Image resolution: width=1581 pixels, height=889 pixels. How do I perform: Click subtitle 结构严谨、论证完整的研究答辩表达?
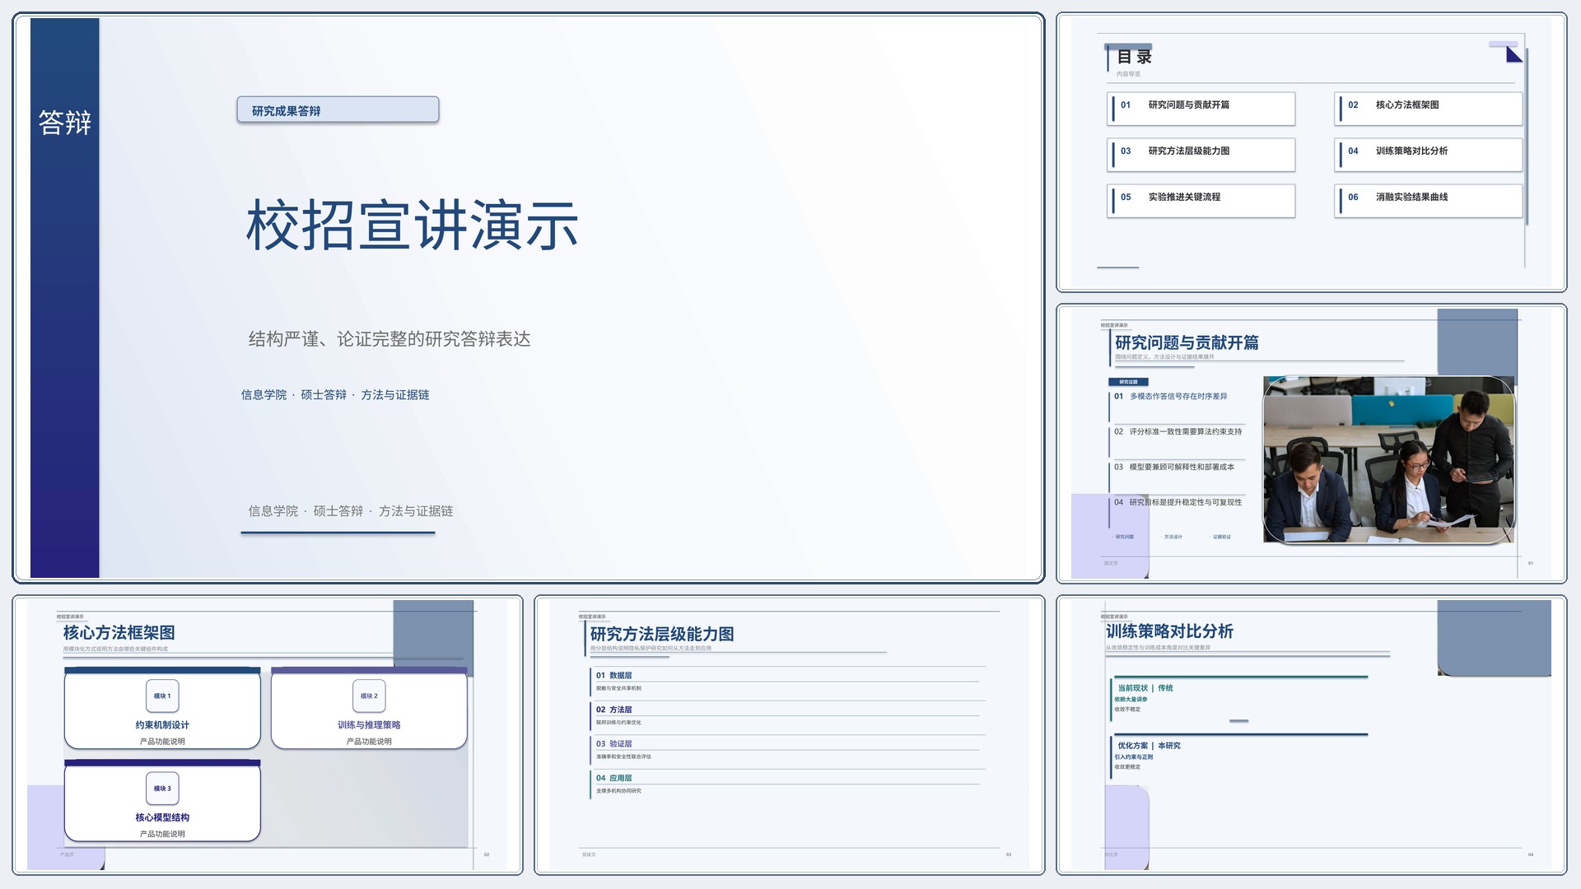[x=389, y=339]
